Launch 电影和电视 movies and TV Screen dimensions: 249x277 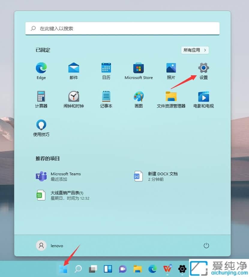(x=203, y=99)
